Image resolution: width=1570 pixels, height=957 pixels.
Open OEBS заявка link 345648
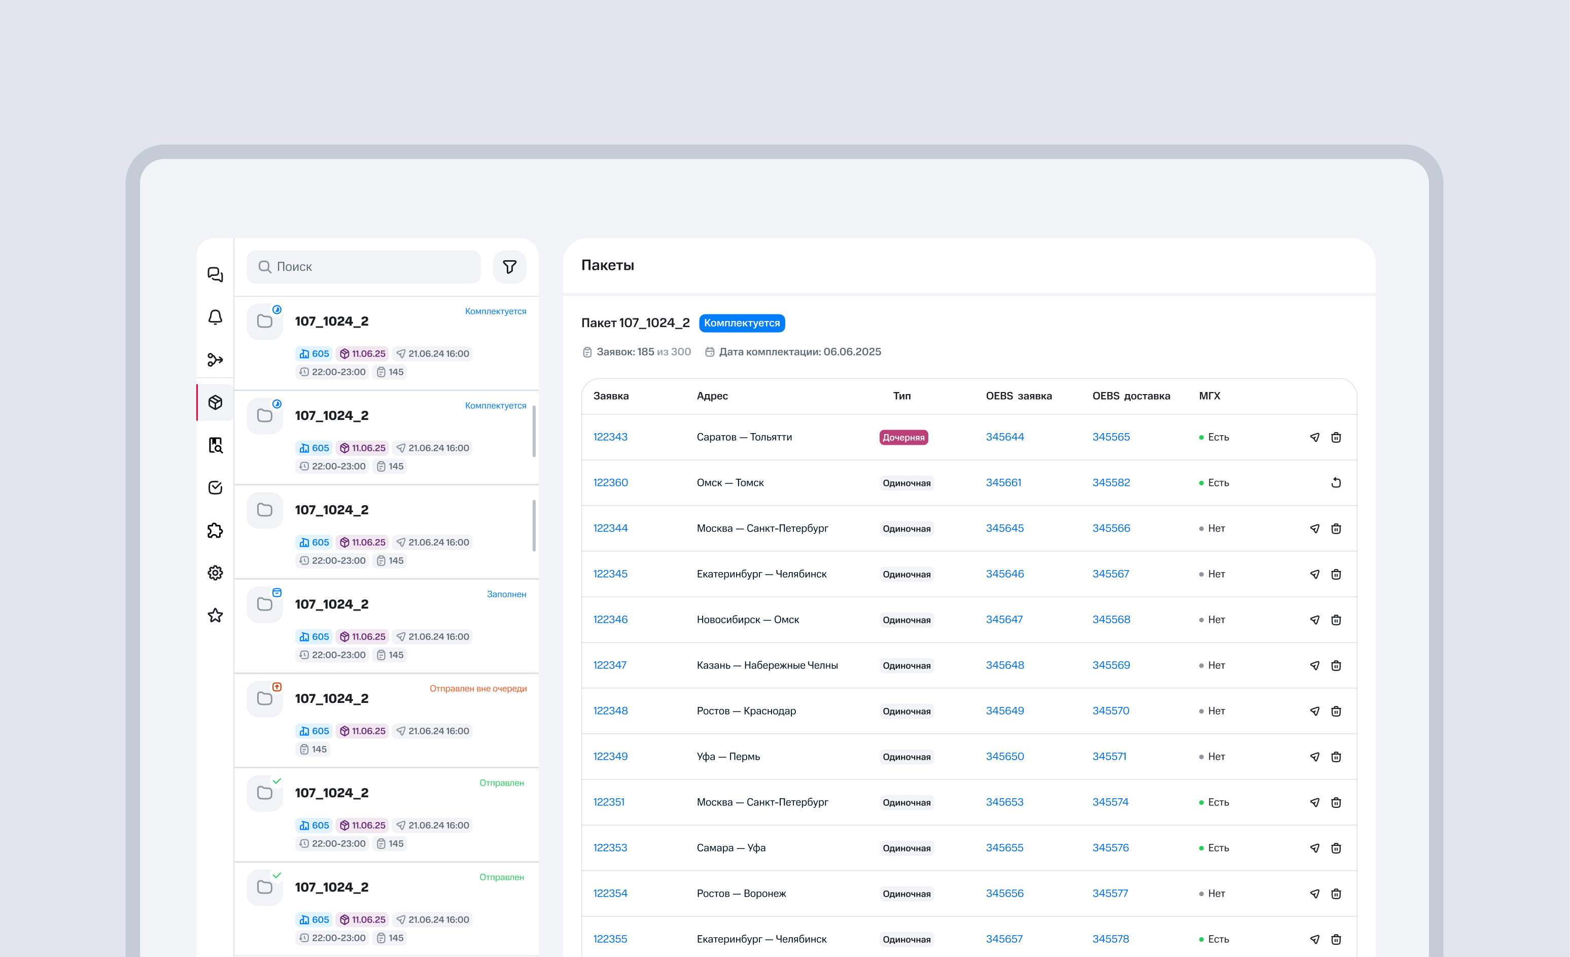1004,665
